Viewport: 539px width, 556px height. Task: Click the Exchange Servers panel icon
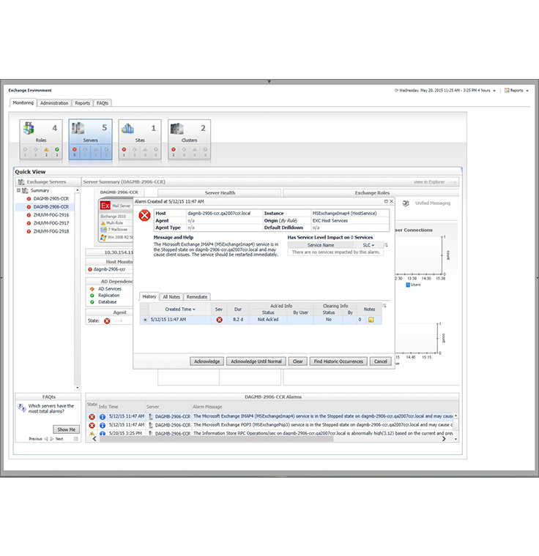point(21,182)
